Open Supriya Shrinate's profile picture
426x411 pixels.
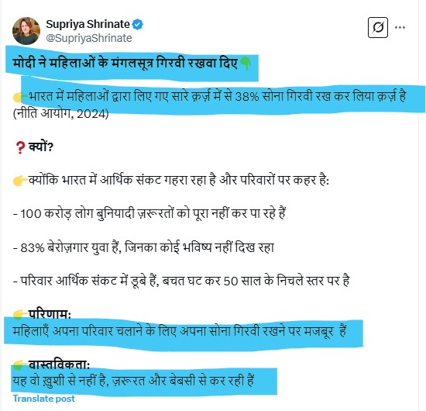(x=26, y=31)
